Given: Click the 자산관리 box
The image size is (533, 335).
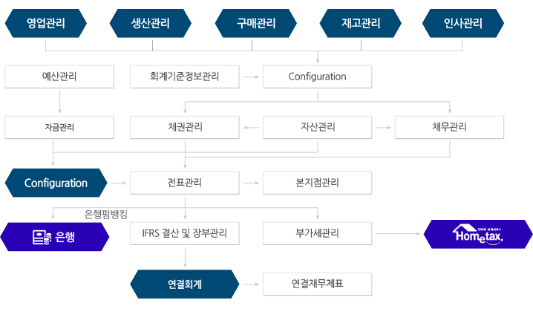Looking at the screenshot, I should coord(317,127).
